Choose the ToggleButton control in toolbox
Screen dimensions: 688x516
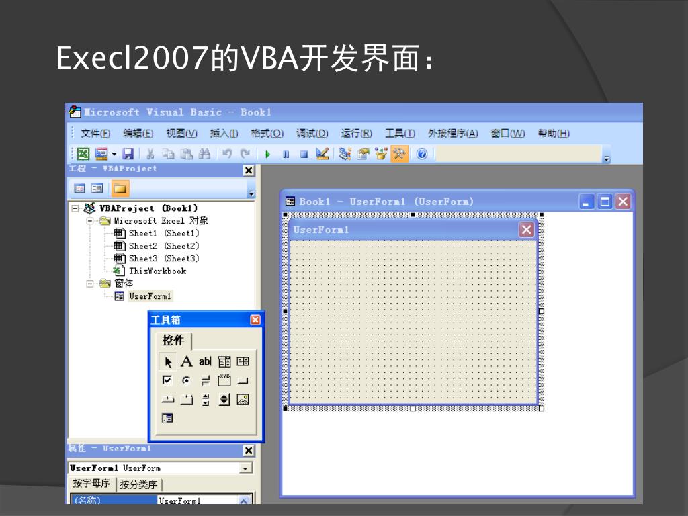(x=205, y=380)
